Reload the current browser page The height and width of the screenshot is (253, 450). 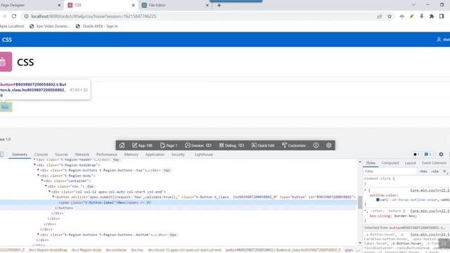point(14,16)
